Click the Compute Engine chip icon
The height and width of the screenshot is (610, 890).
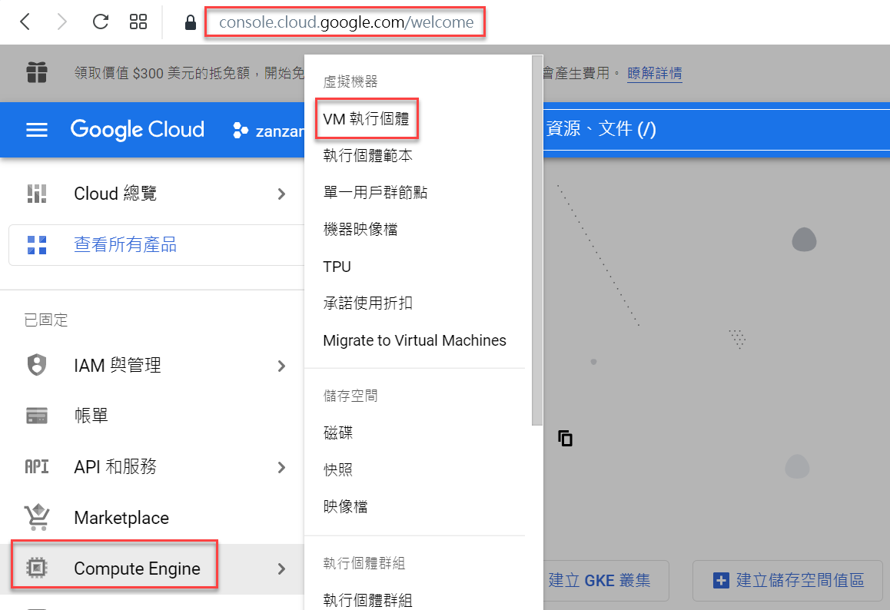coord(37,568)
